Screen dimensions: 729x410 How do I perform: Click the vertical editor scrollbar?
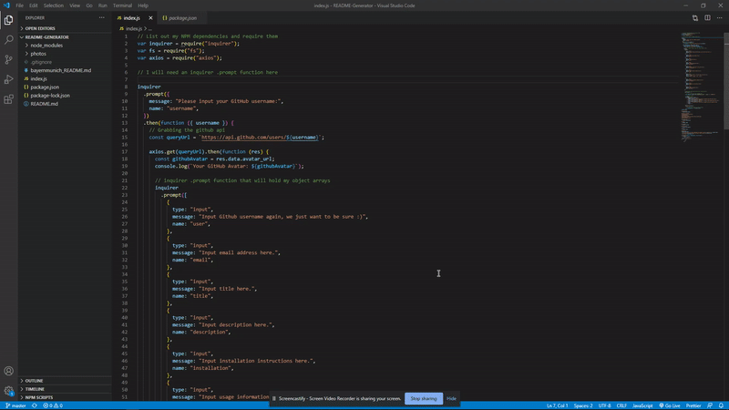click(726, 81)
